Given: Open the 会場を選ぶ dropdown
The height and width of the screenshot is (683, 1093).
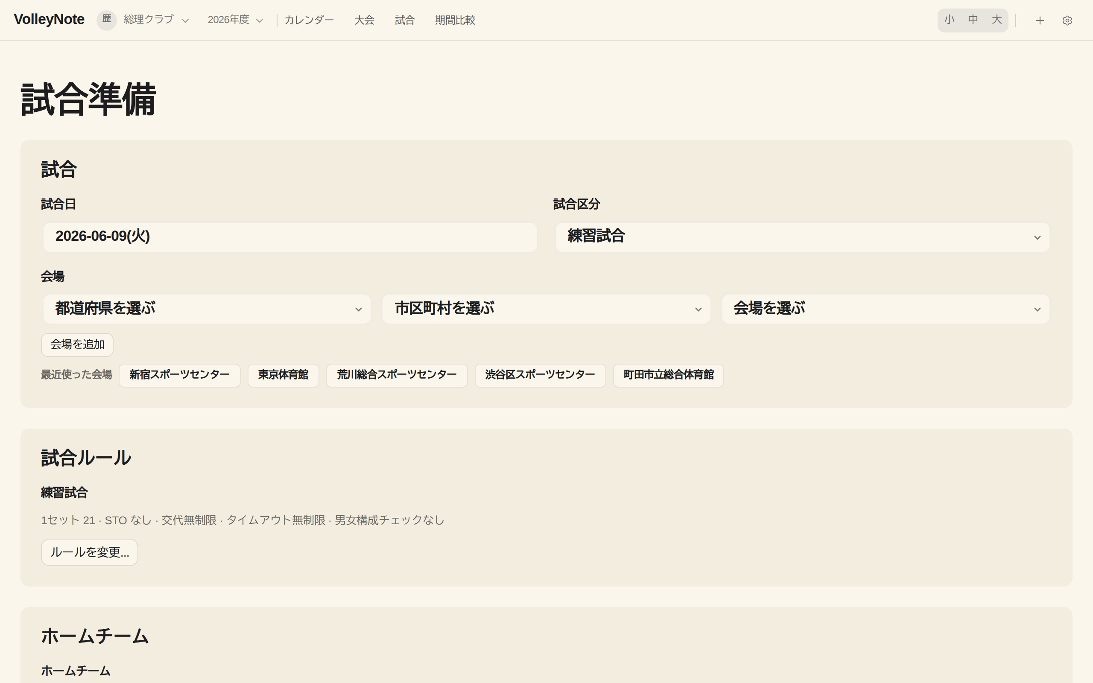Looking at the screenshot, I should click(885, 309).
